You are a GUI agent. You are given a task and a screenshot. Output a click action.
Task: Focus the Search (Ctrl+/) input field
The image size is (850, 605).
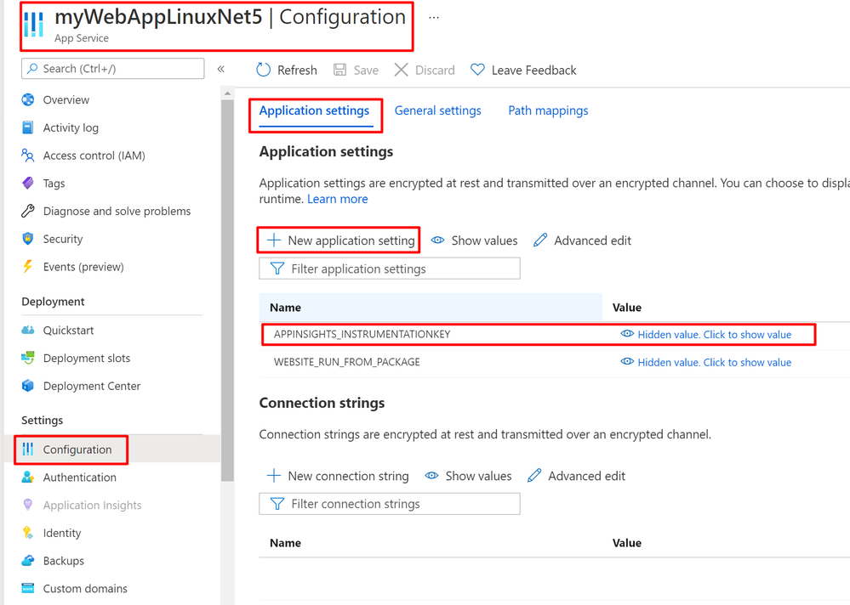(113, 69)
